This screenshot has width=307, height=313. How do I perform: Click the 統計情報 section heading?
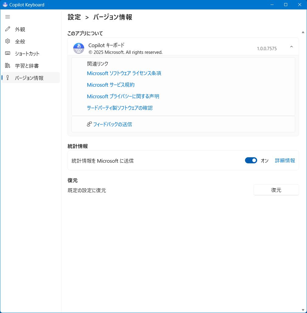(78, 146)
